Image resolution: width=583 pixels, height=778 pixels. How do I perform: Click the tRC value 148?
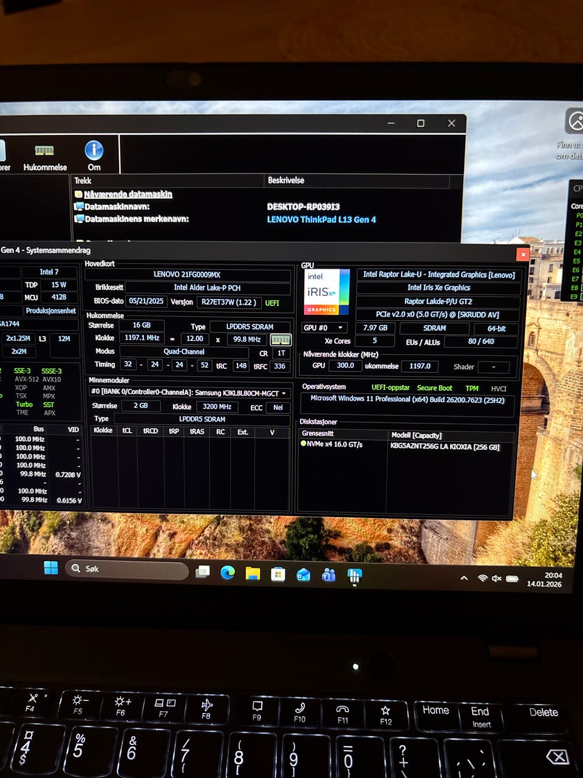pos(241,365)
